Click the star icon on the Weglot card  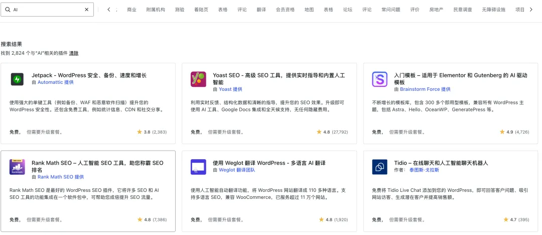[321, 219]
